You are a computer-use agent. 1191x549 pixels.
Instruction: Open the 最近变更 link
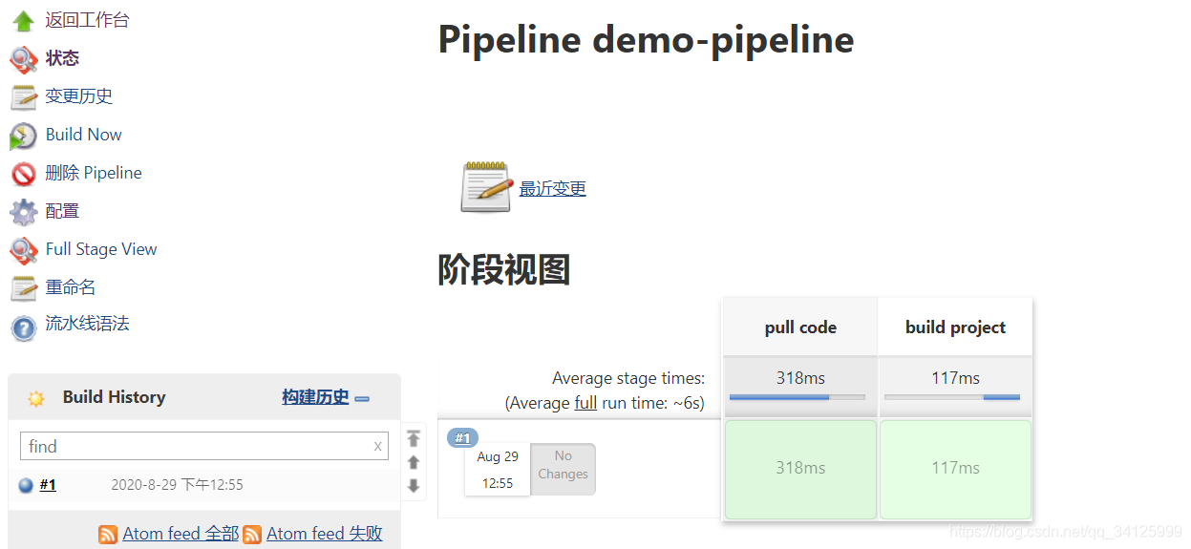553,189
